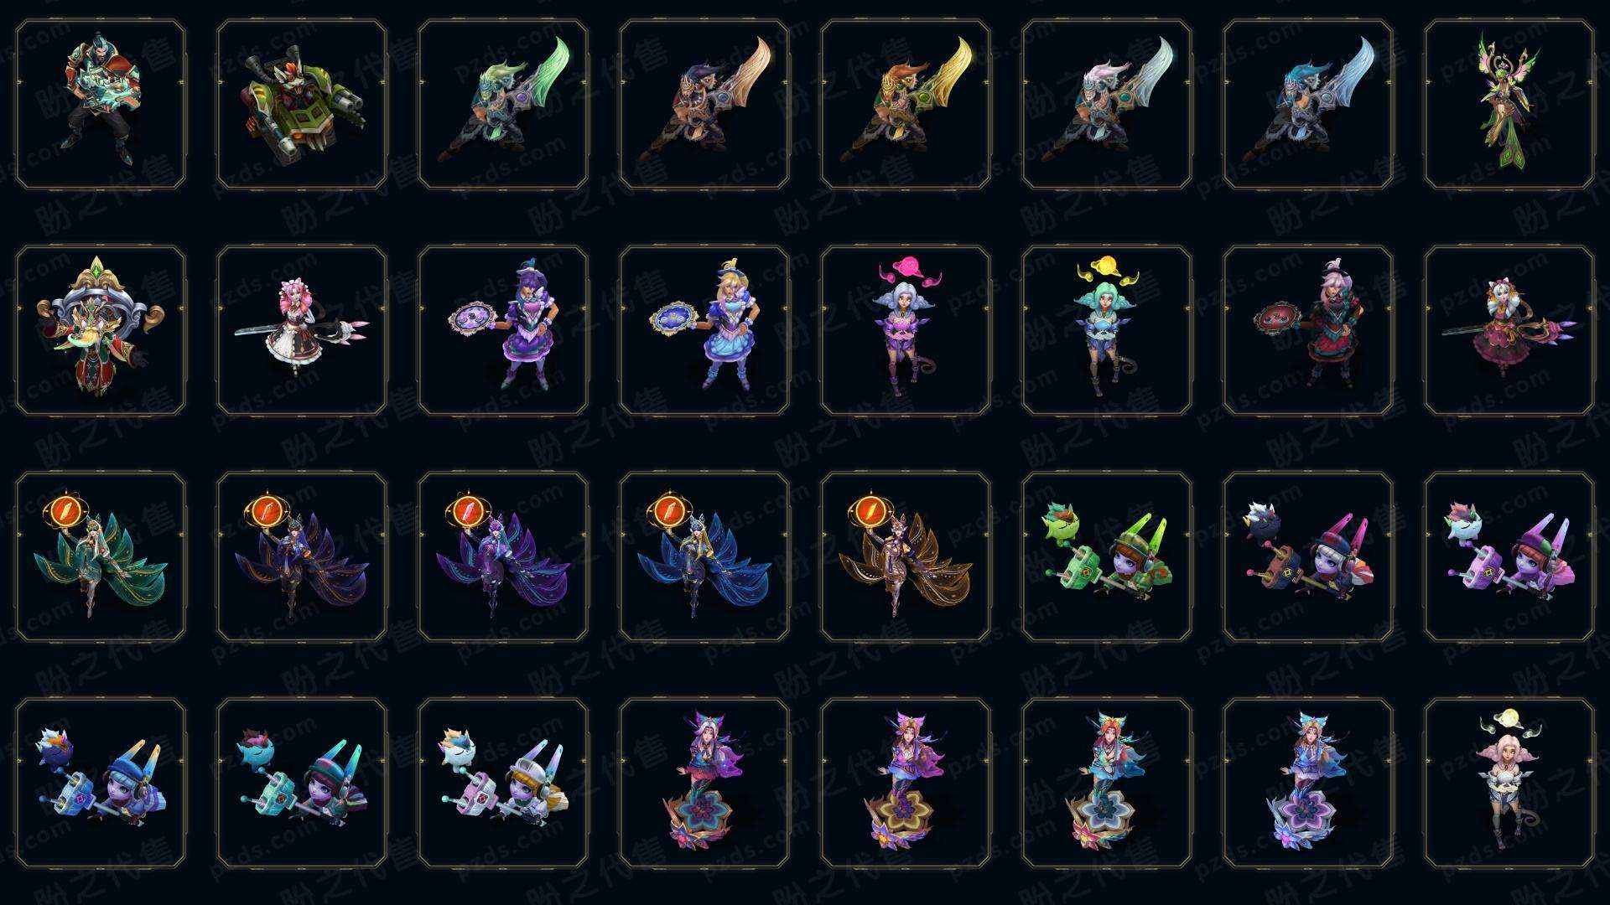The width and height of the screenshot is (1610, 905).
Task: Choose the mint-green greatsword warrior chroma
Action: click(x=503, y=105)
